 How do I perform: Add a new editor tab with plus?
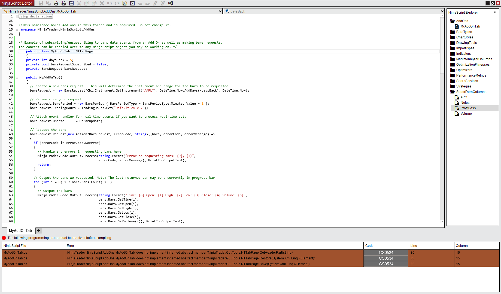[39, 231]
